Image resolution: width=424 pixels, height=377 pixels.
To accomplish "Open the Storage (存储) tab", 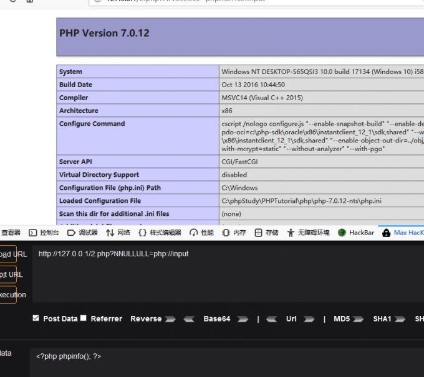I will [x=266, y=233].
